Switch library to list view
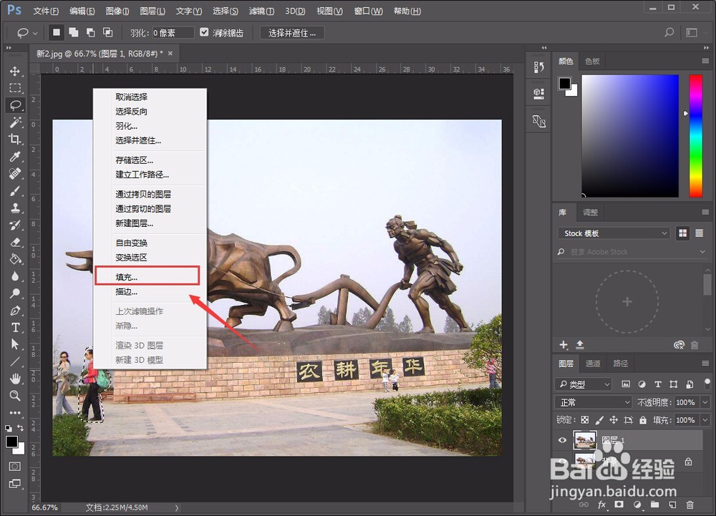This screenshot has width=716, height=516. [699, 233]
